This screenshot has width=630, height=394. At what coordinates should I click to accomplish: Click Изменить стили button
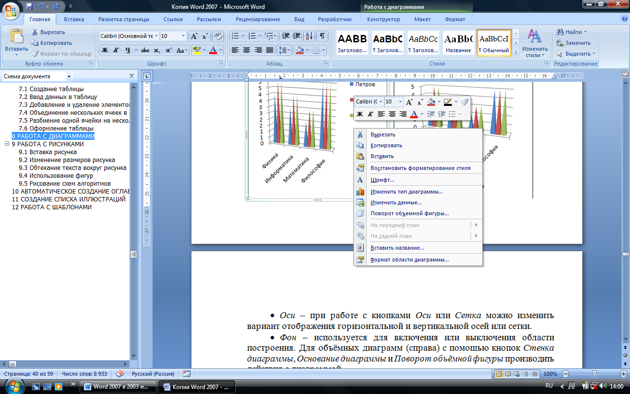coord(535,43)
